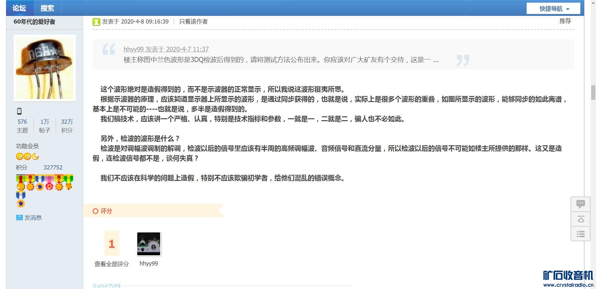Click the envelope icon beside 发消息

tap(19, 217)
